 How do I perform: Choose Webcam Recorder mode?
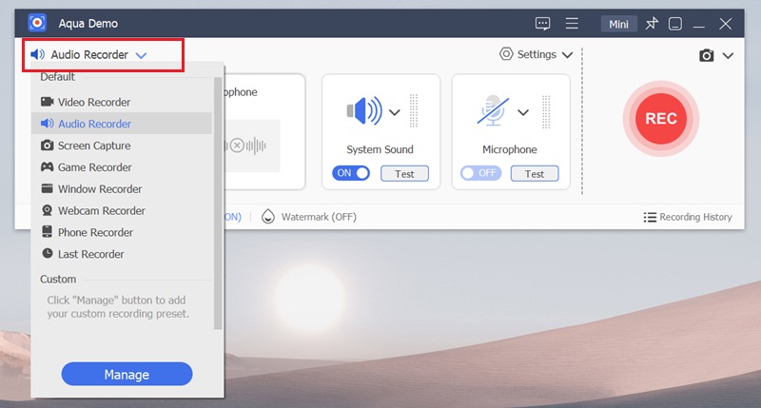[122, 210]
